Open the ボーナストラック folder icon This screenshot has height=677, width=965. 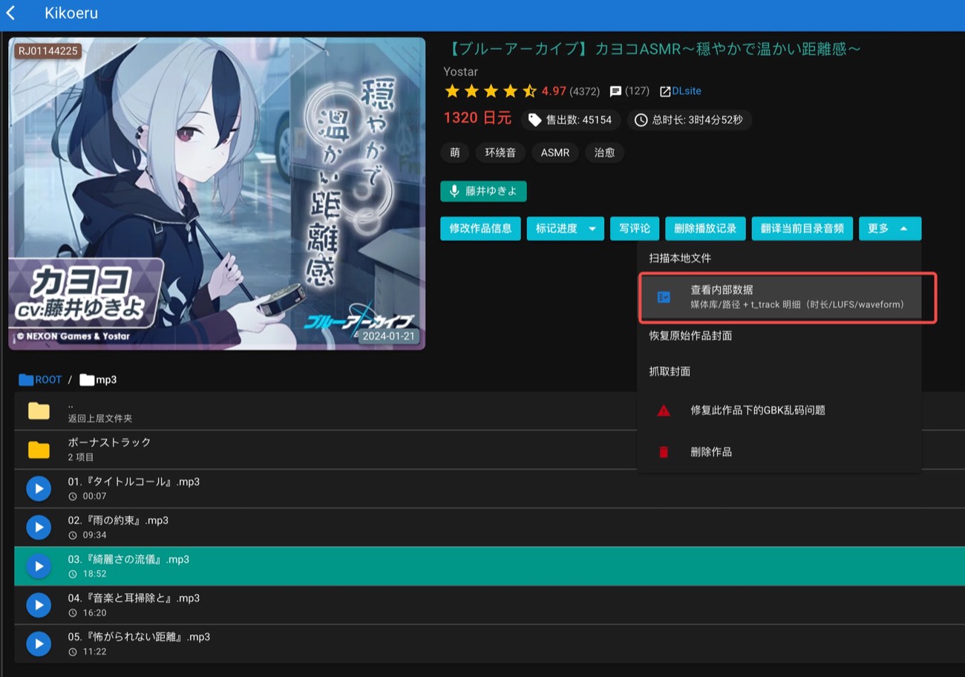[x=39, y=450]
